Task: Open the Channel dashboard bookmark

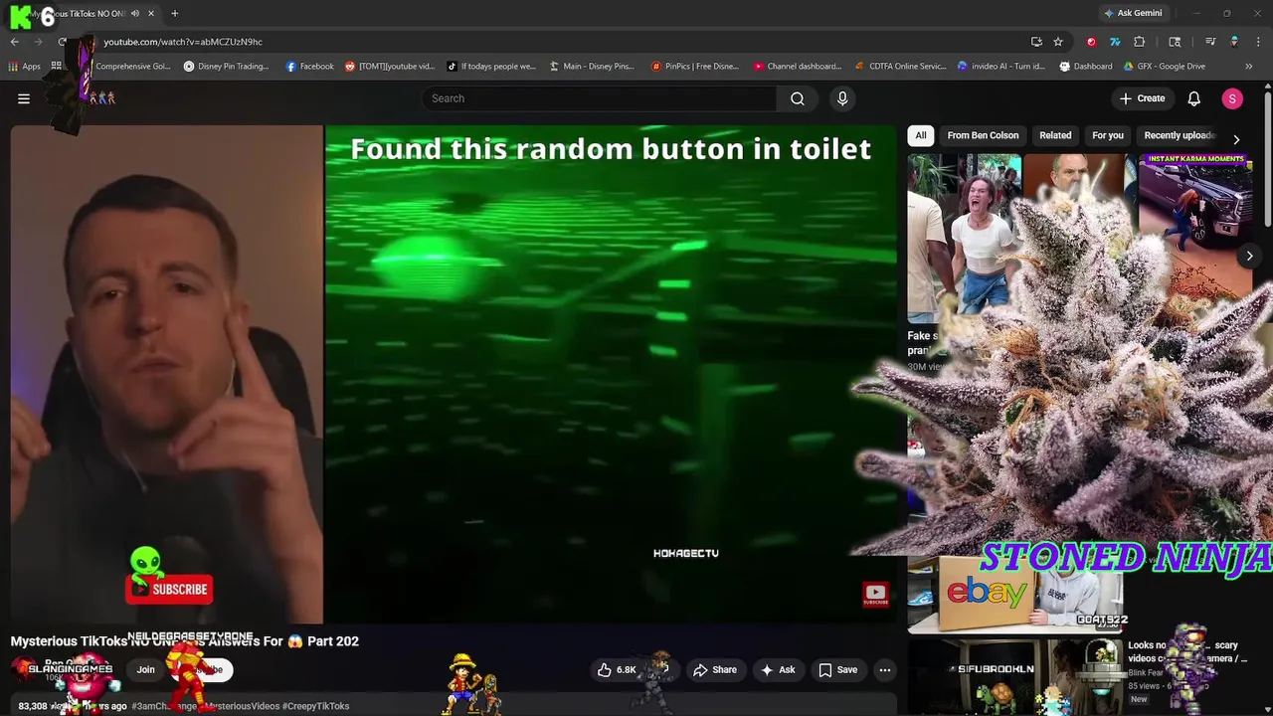Action: (798, 67)
